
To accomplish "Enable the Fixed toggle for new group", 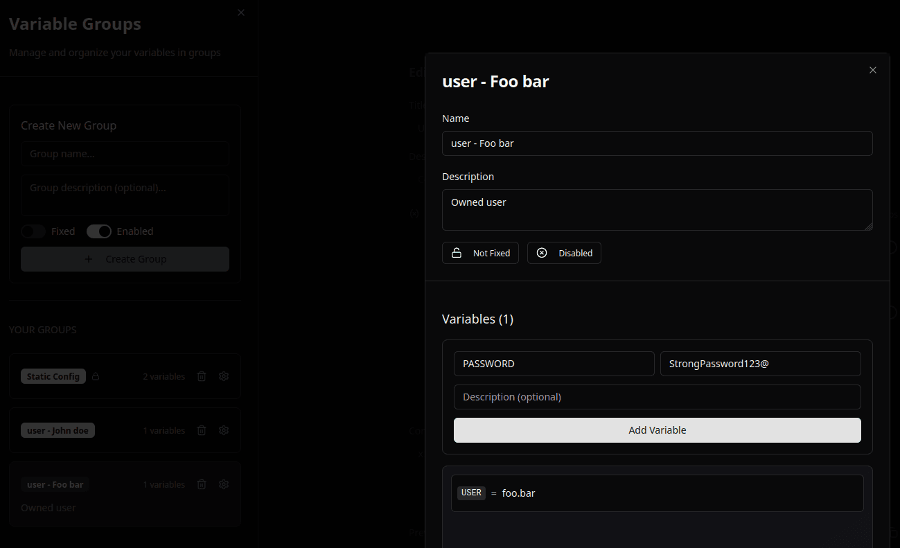I will tap(33, 231).
